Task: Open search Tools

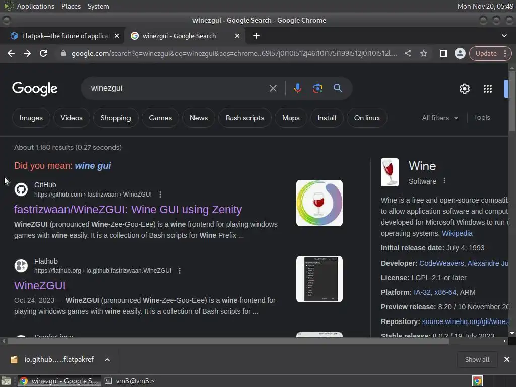Action: (482, 118)
